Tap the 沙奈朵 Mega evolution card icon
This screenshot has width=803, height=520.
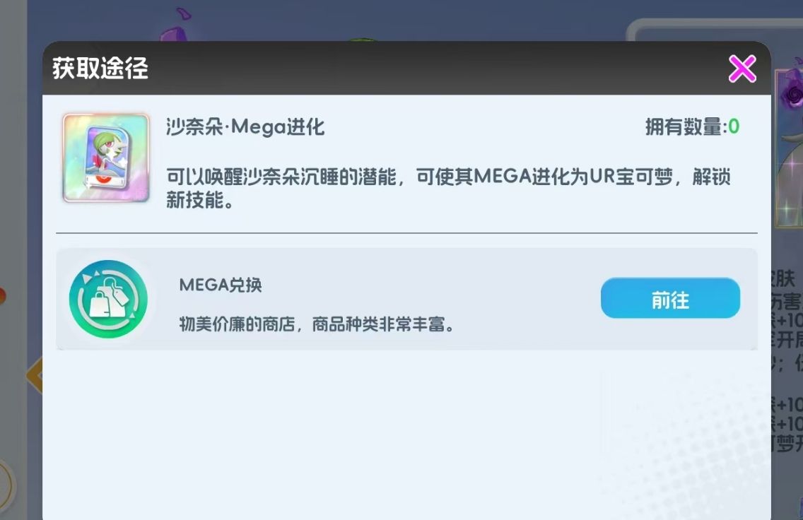pyautogui.click(x=106, y=158)
